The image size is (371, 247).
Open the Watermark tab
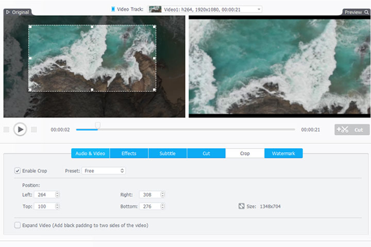pos(283,153)
